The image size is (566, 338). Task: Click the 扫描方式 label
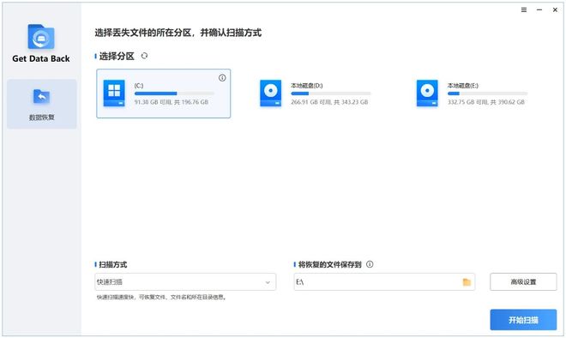113,265
